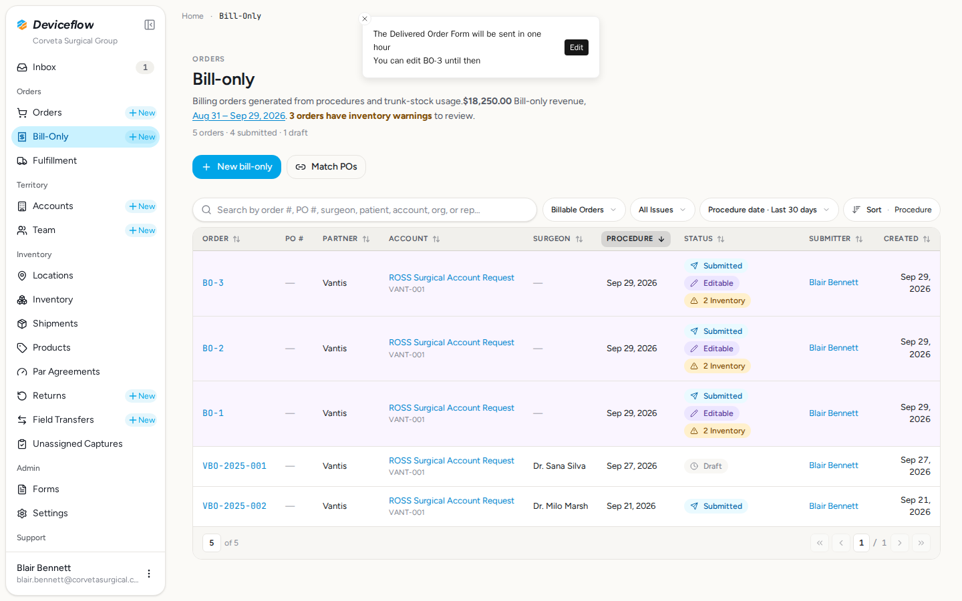Click the current page number box
962x601 pixels.
(861, 543)
